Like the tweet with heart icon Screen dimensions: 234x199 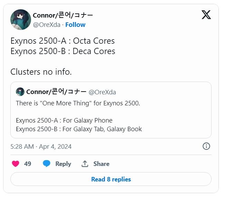pos(16,164)
